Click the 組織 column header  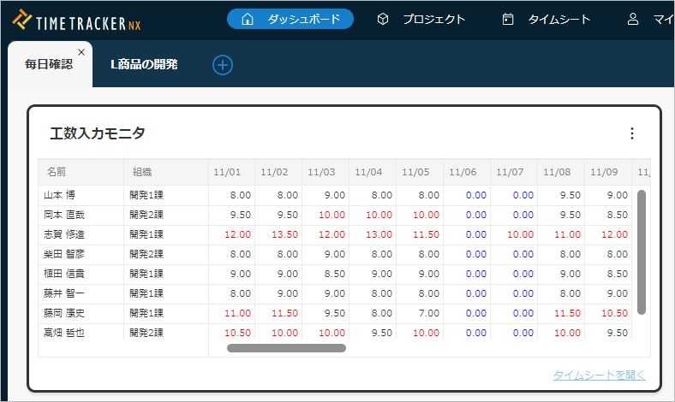pos(142,172)
